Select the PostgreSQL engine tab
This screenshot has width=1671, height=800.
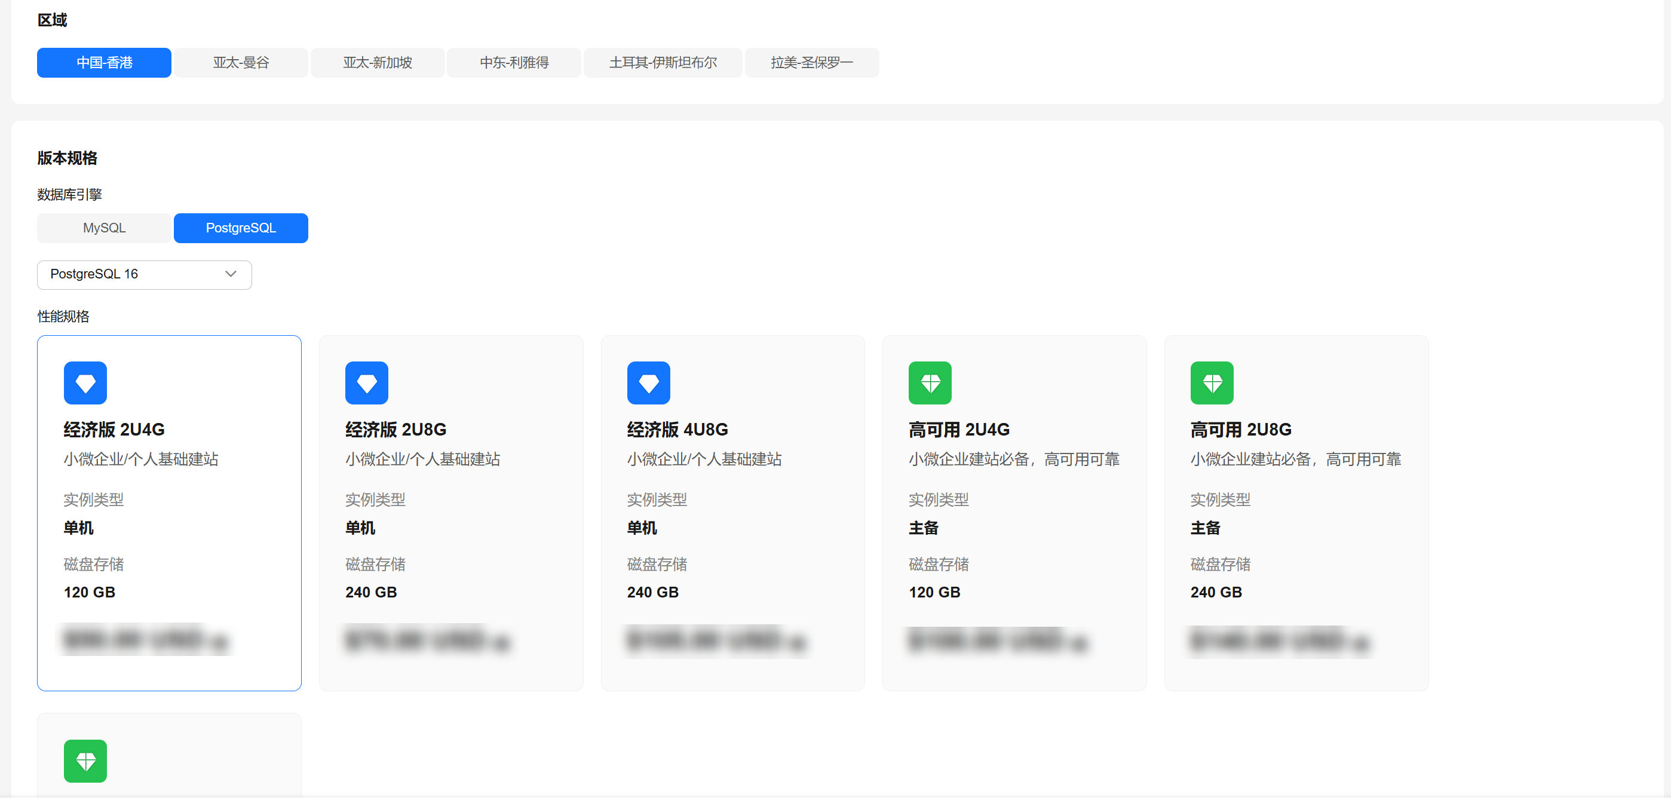coord(241,228)
